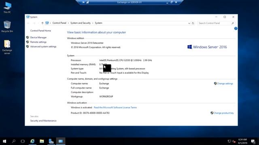Viewport: 259px width, 145px height.
Task: Click the computer icon in address bar
Action: (x=47, y=23)
